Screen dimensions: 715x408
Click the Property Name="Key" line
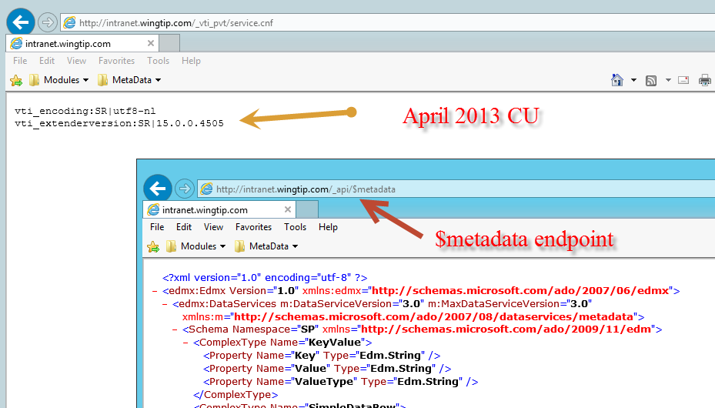pyautogui.click(x=322, y=356)
